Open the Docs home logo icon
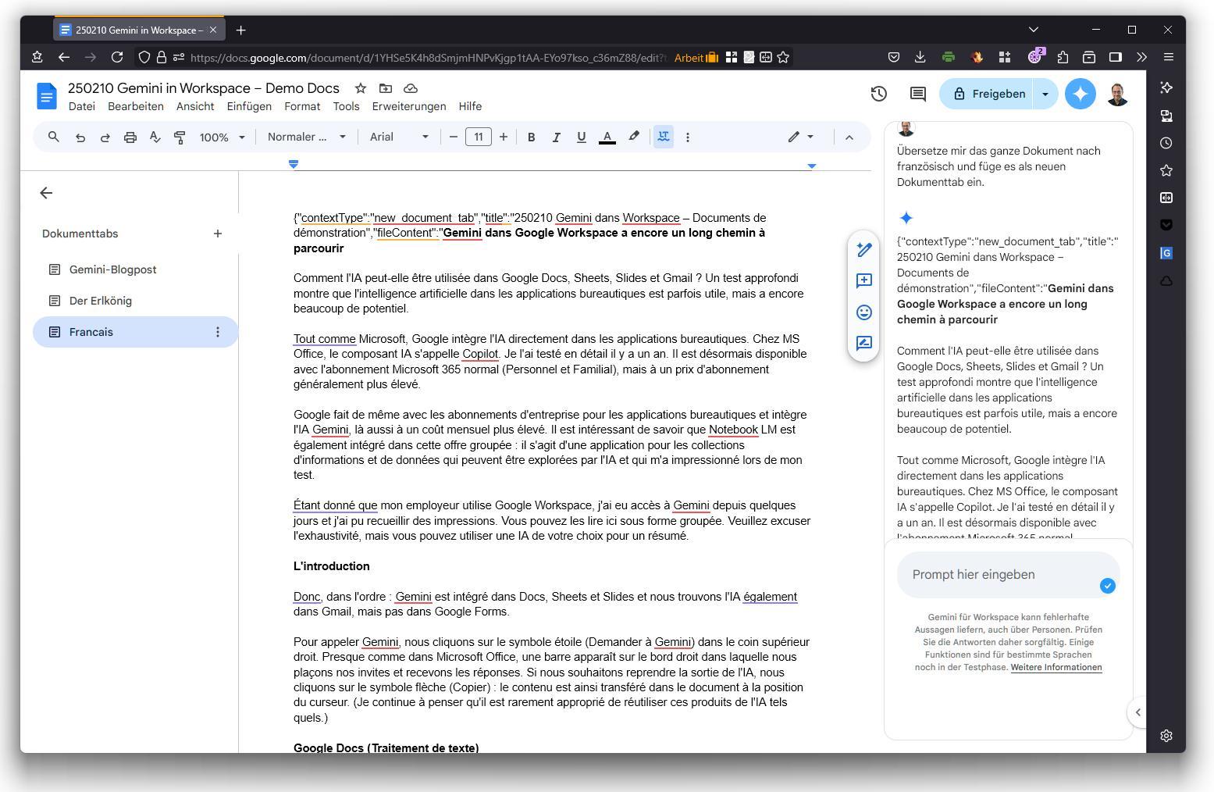This screenshot has width=1214, height=792. pos(47,96)
